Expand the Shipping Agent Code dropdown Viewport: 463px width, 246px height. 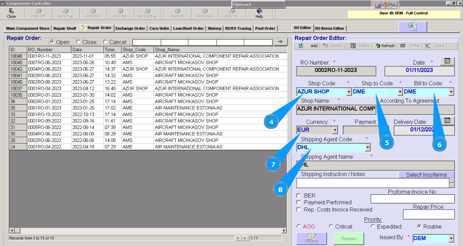(368, 147)
